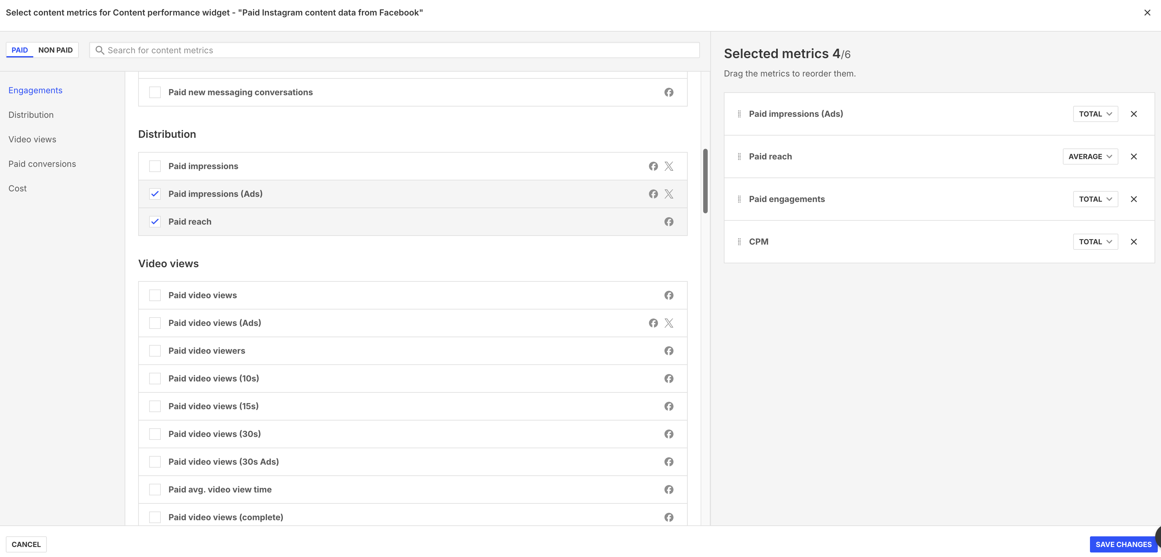Click Facebook icon in Paid video views (Ads) row
The width and height of the screenshot is (1161, 557).
[x=653, y=323]
